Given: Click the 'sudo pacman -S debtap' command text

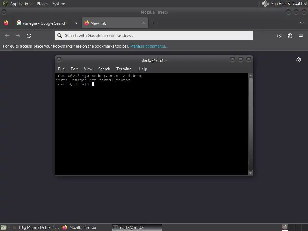Looking at the screenshot, I should (x=117, y=76).
